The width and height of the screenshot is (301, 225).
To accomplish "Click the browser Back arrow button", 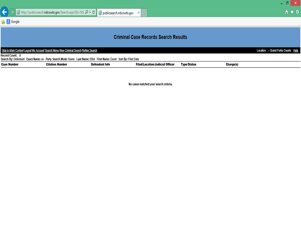I will (4, 12).
